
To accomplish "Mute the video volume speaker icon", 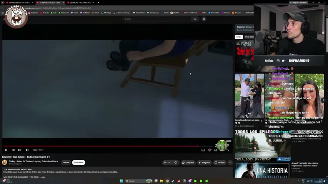I will pyautogui.click(x=27, y=150).
